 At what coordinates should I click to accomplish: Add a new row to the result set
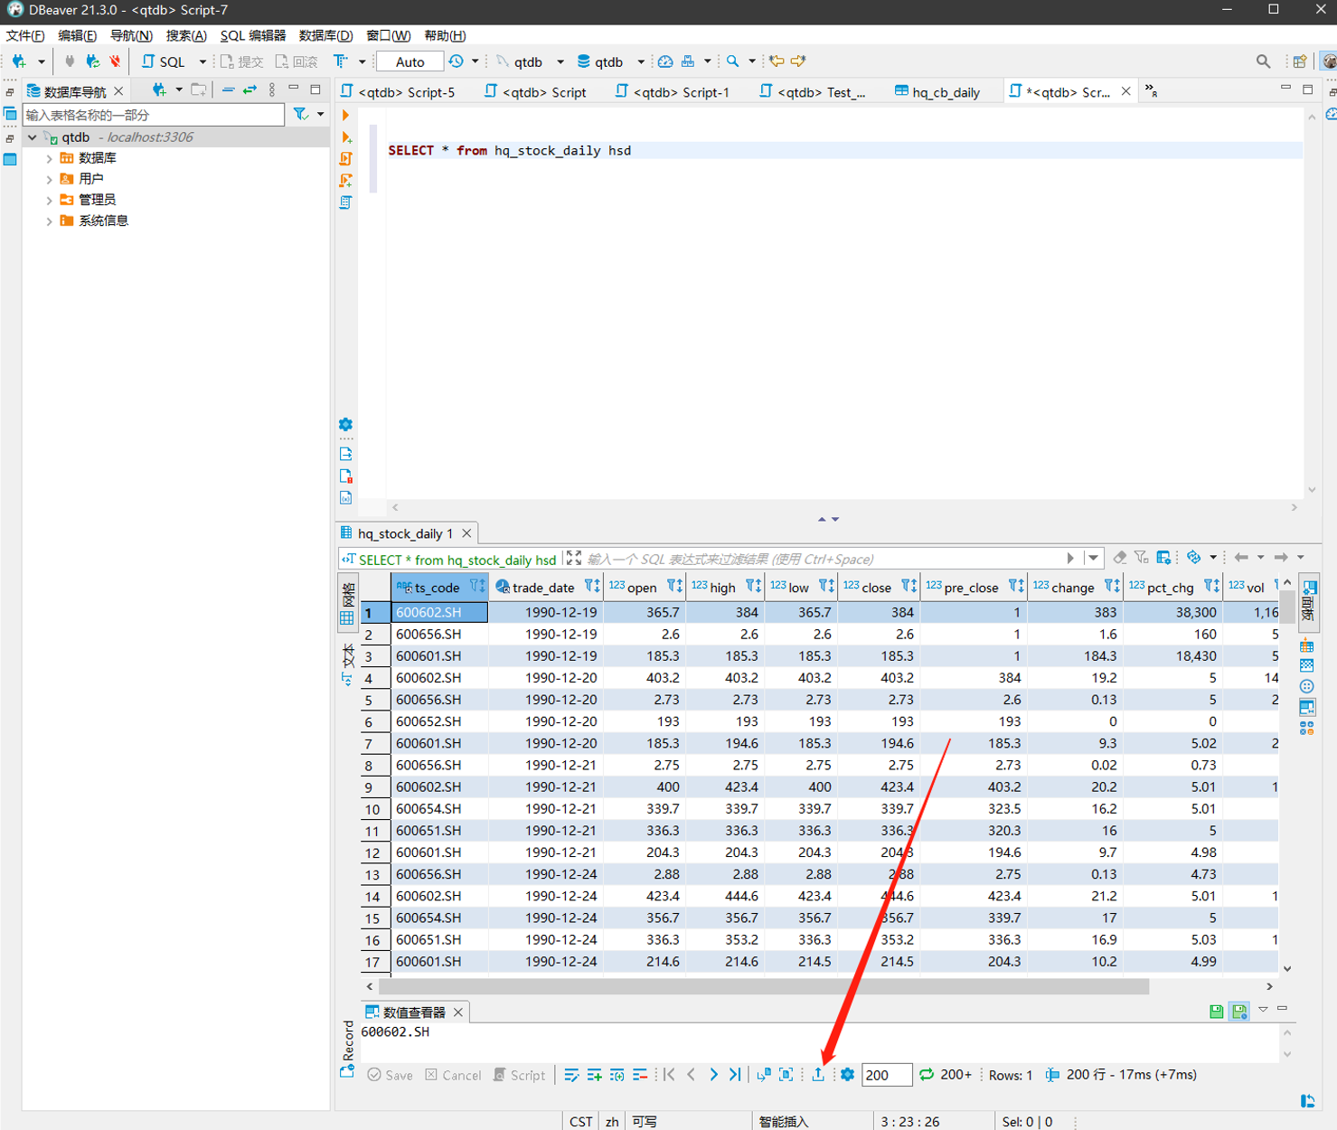594,1074
